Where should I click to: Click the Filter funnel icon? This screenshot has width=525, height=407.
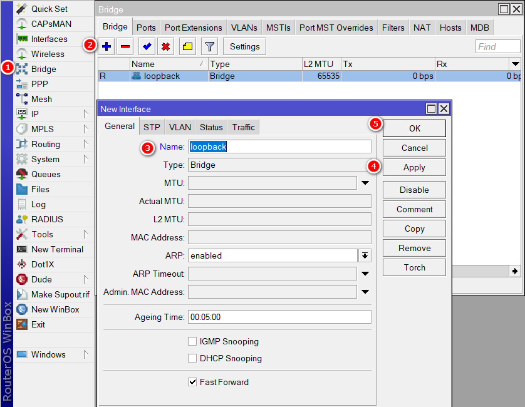coord(210,46)
